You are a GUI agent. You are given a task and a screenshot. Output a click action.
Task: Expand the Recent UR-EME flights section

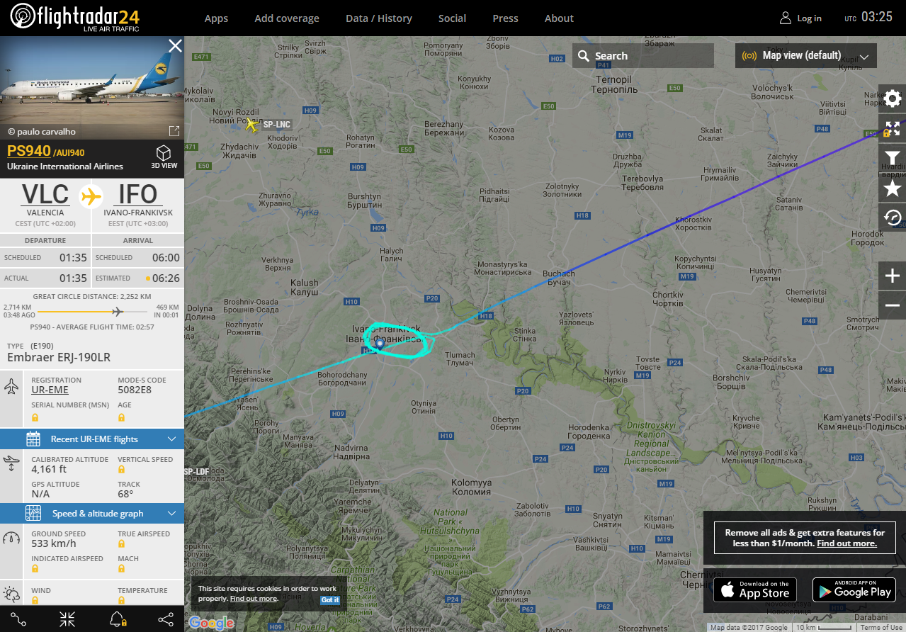pyautogui.click(x=92, y=439)
